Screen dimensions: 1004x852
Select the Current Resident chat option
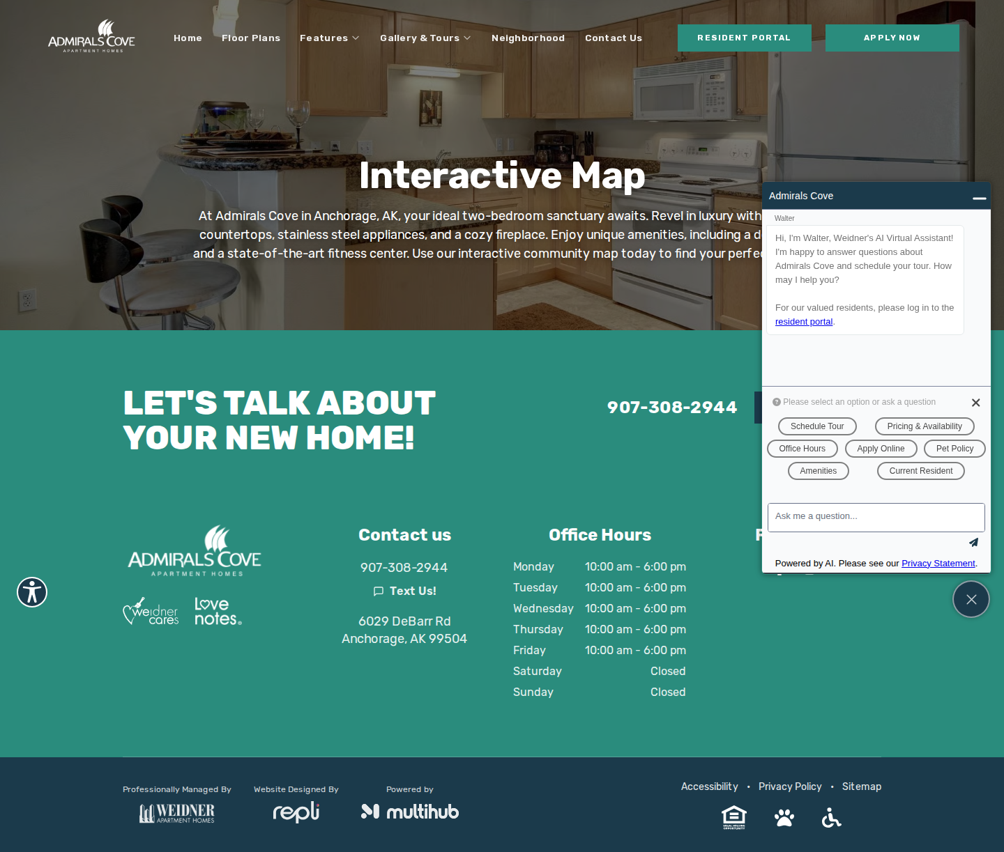click(921, 471)
